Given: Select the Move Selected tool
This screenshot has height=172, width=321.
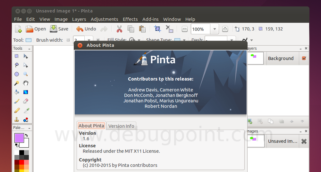Looking at the screenshot, I should (x=26, y=56).
